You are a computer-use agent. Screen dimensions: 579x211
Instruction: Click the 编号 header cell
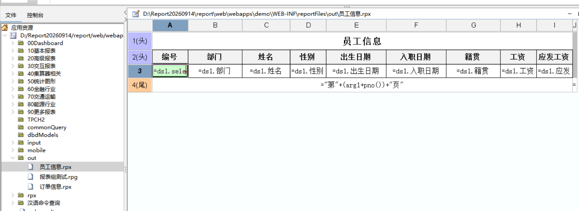point(170,57)
